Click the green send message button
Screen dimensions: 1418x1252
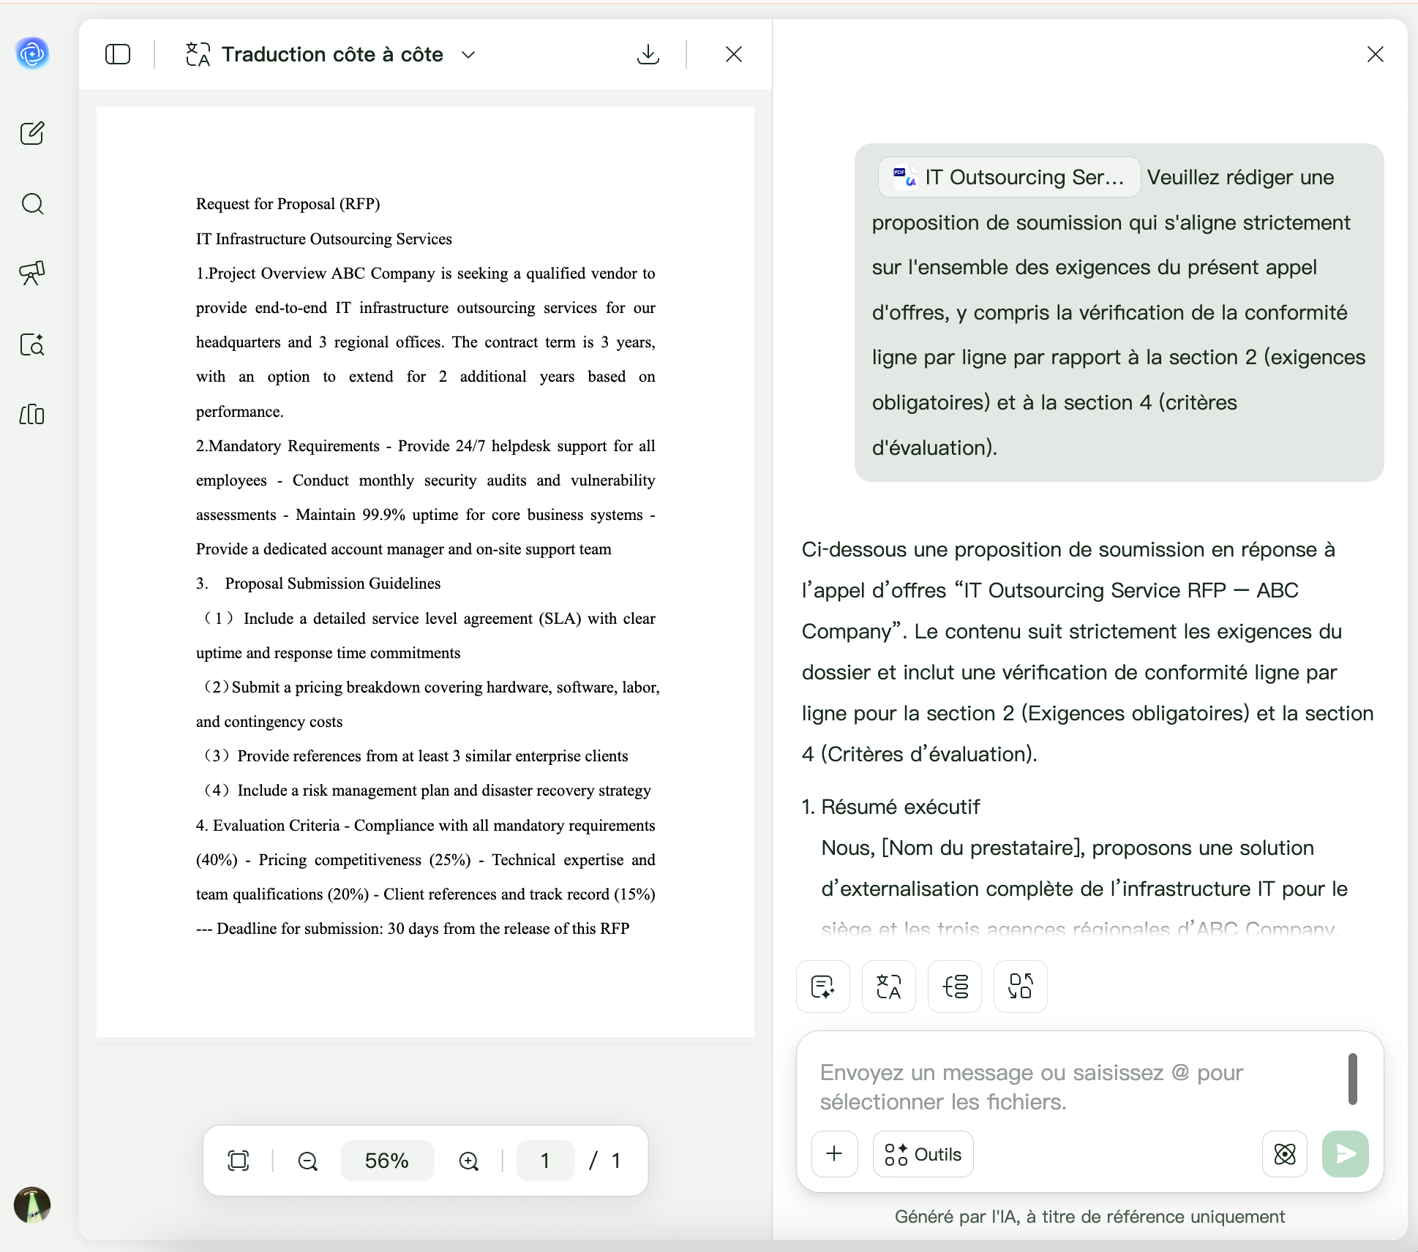tap(1346, 1154)
